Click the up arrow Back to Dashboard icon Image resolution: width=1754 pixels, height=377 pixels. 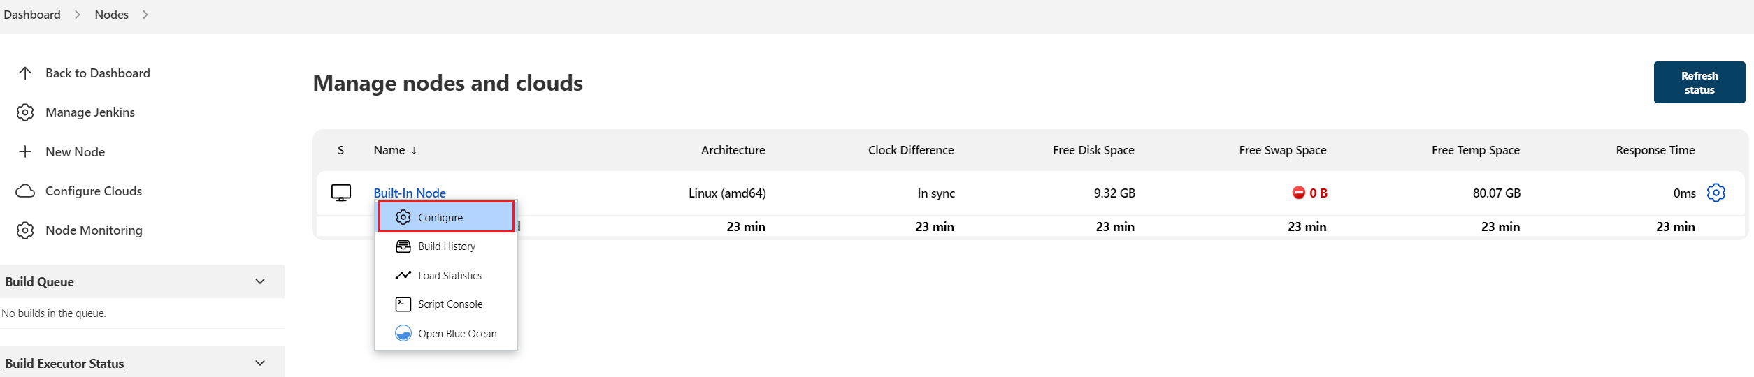[x=25, y=73]
